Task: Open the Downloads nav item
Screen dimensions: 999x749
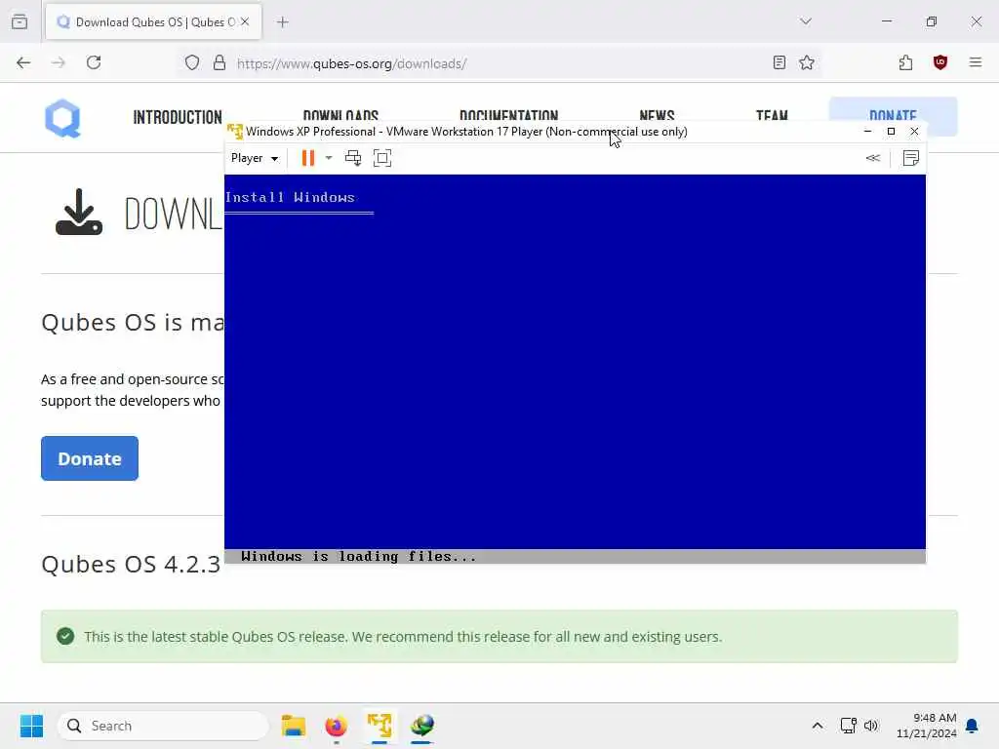Action: click(340, 115)
